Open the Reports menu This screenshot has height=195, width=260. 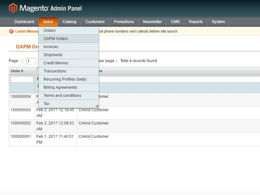pos(196,22)
